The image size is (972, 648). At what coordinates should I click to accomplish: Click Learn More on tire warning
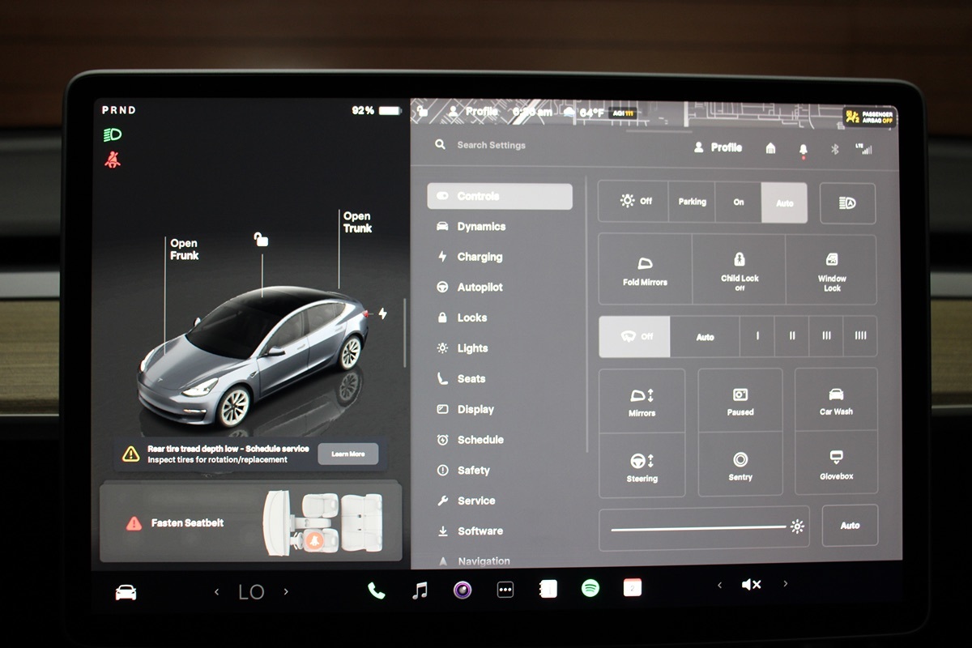(347, 454)
